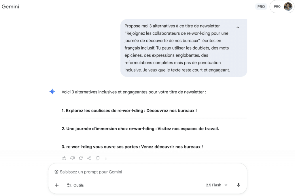Click the Gemini sparkle icon beside the response

[x=52, y=91]
